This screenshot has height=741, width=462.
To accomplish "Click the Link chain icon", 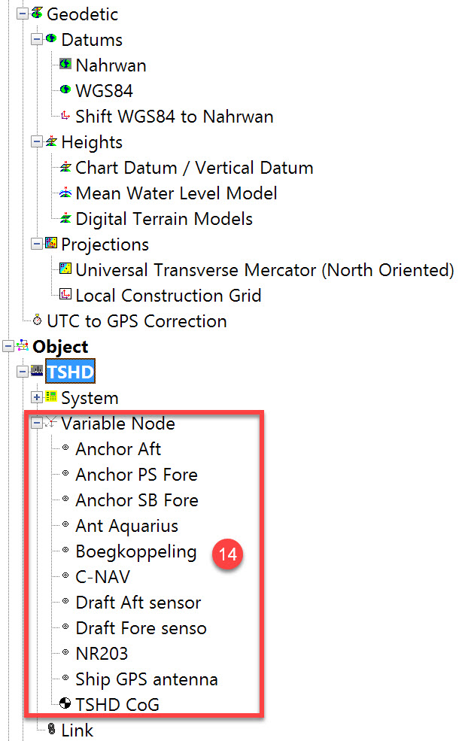I will [x=51, y=730].
